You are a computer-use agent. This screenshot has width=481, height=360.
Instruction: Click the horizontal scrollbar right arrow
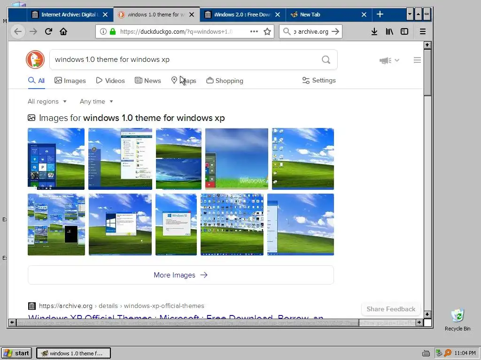419,322
